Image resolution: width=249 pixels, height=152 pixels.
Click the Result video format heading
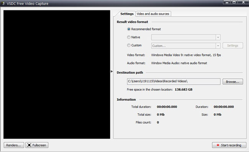click(133, 22)
